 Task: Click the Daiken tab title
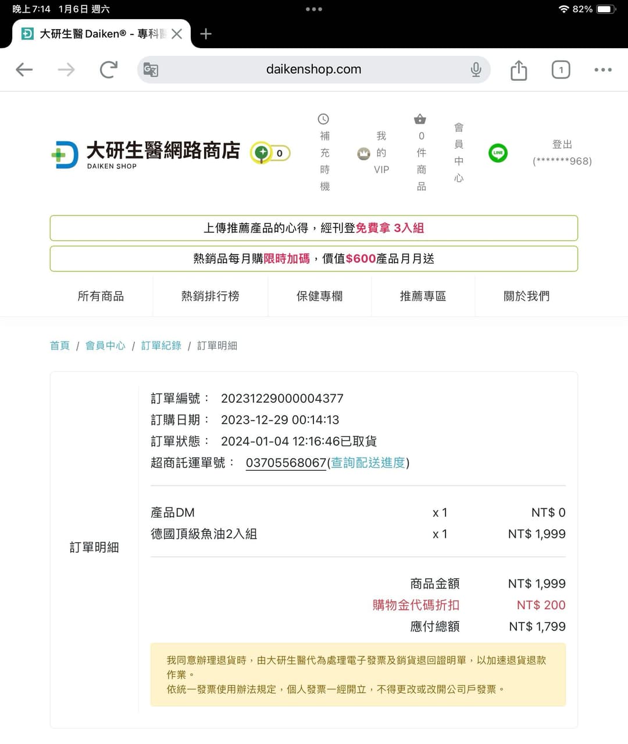click(x=102, y=34)
